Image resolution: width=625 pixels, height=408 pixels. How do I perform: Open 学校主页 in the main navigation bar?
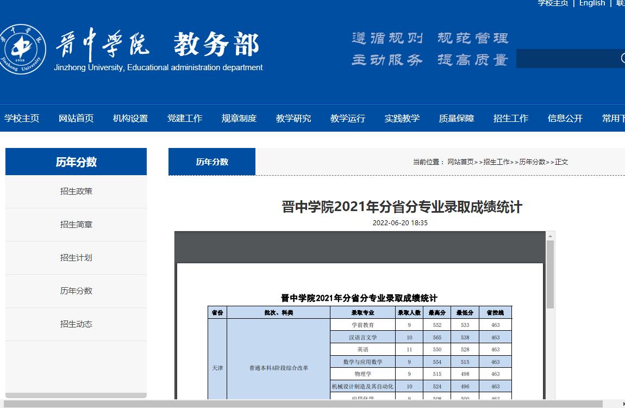[x=22, y=118]
